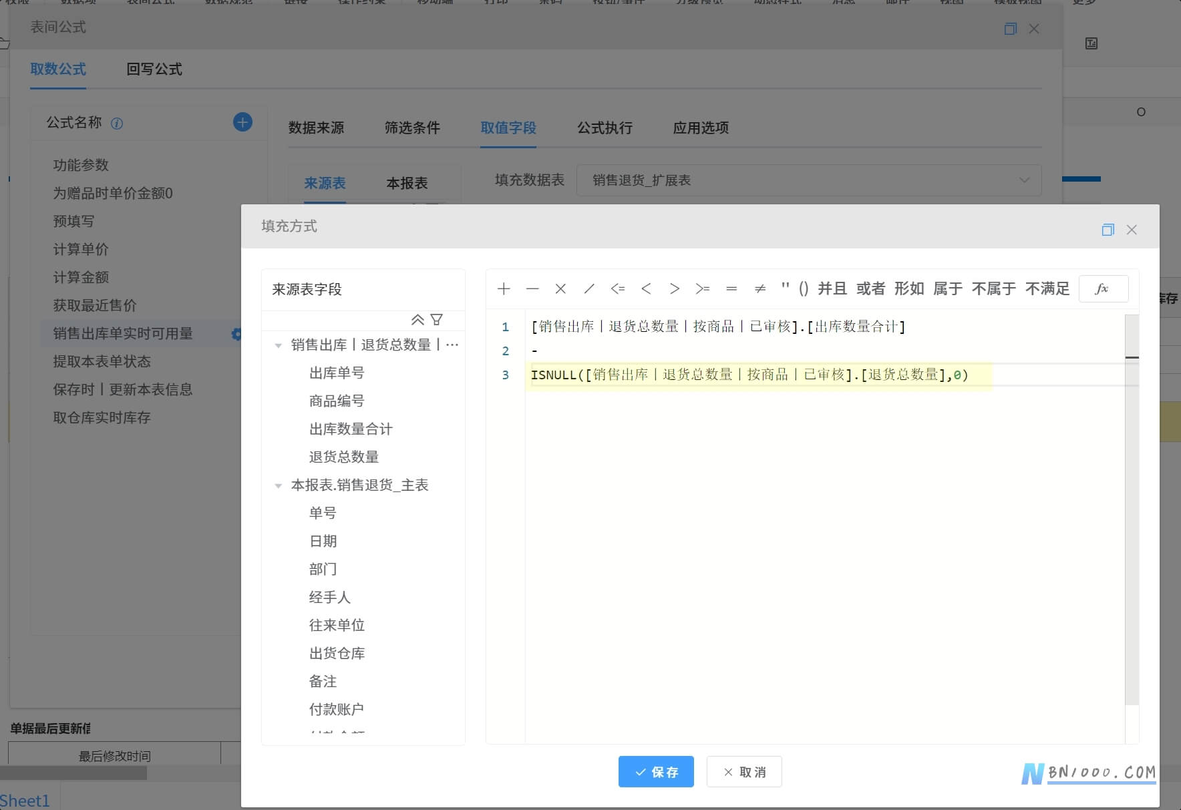Open formula 保存时|更新本表信息

123,389
